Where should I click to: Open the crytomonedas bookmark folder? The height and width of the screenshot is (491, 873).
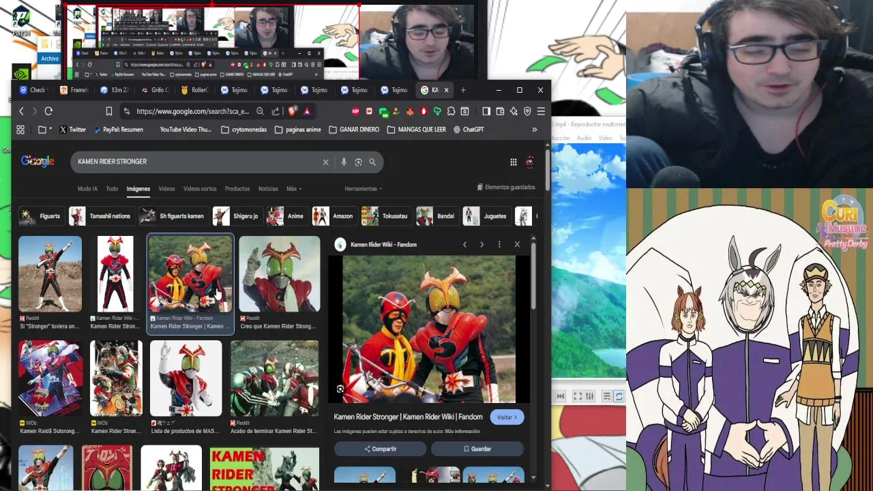click(x=244, y=130)
